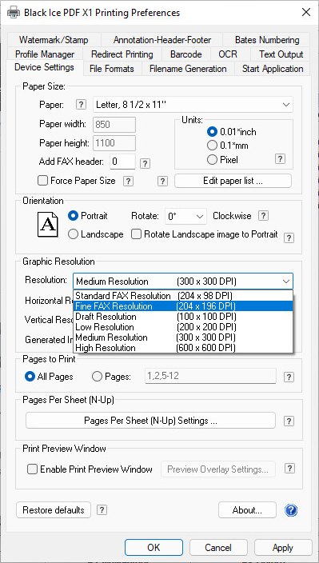The width and height of the screenshot is (319, 563).
Task: Open the Watermark/Stamp tab
Action: [54, 40]
